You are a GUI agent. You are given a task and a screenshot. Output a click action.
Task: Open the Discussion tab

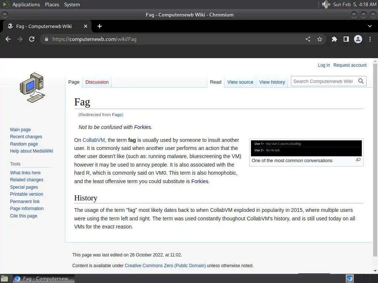[x=97, y=82]
